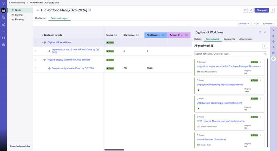Switch to Hierarchy view toggle
This screenshot has width=277, height=151.
267,24
